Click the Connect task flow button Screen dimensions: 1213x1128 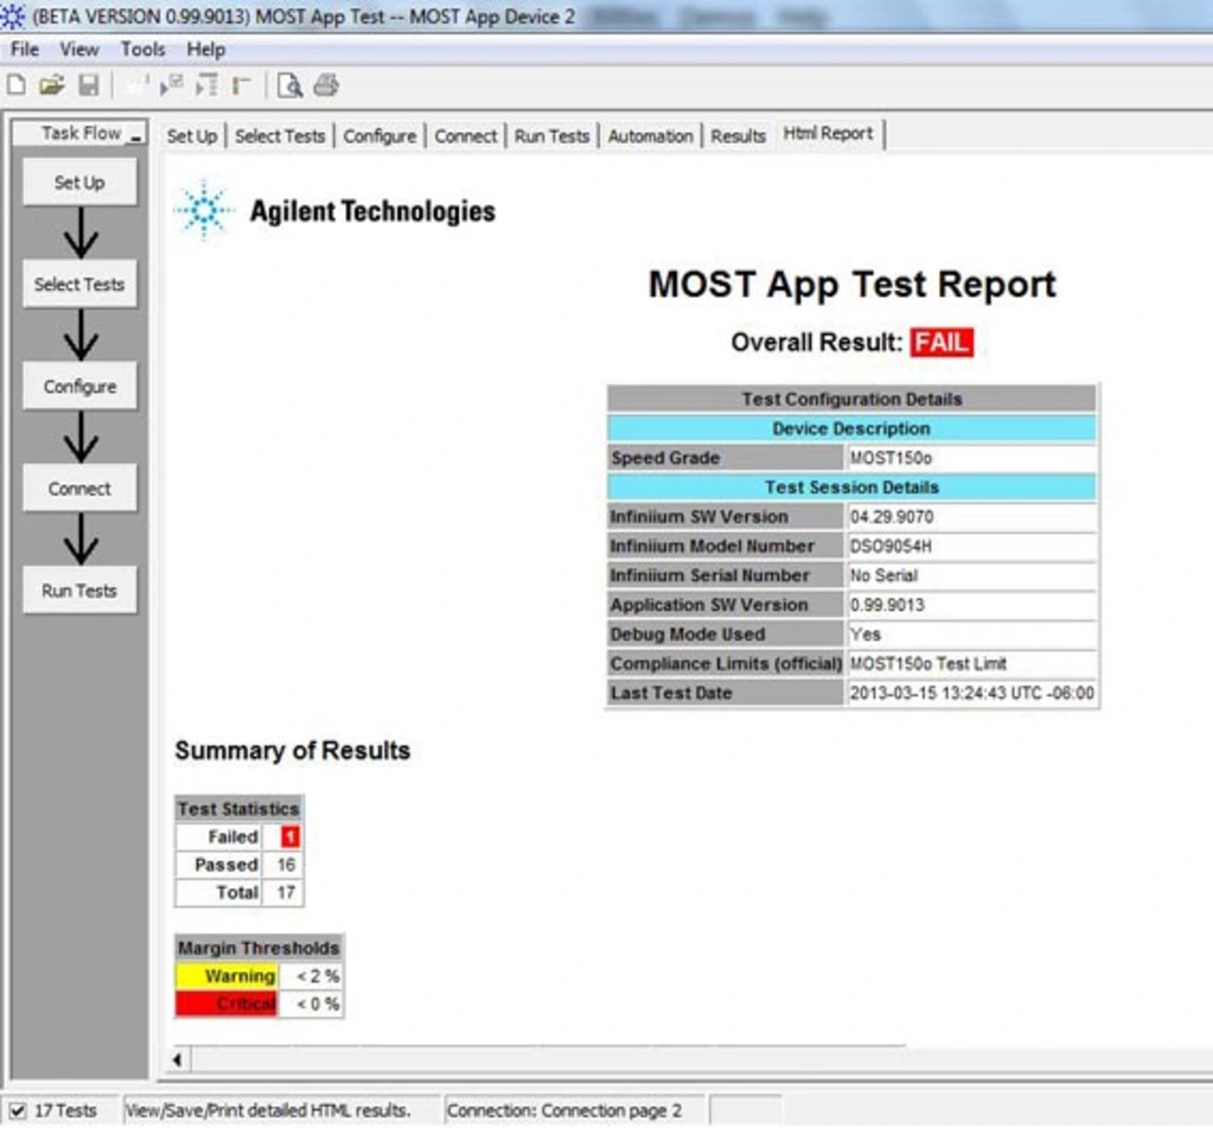80,489
